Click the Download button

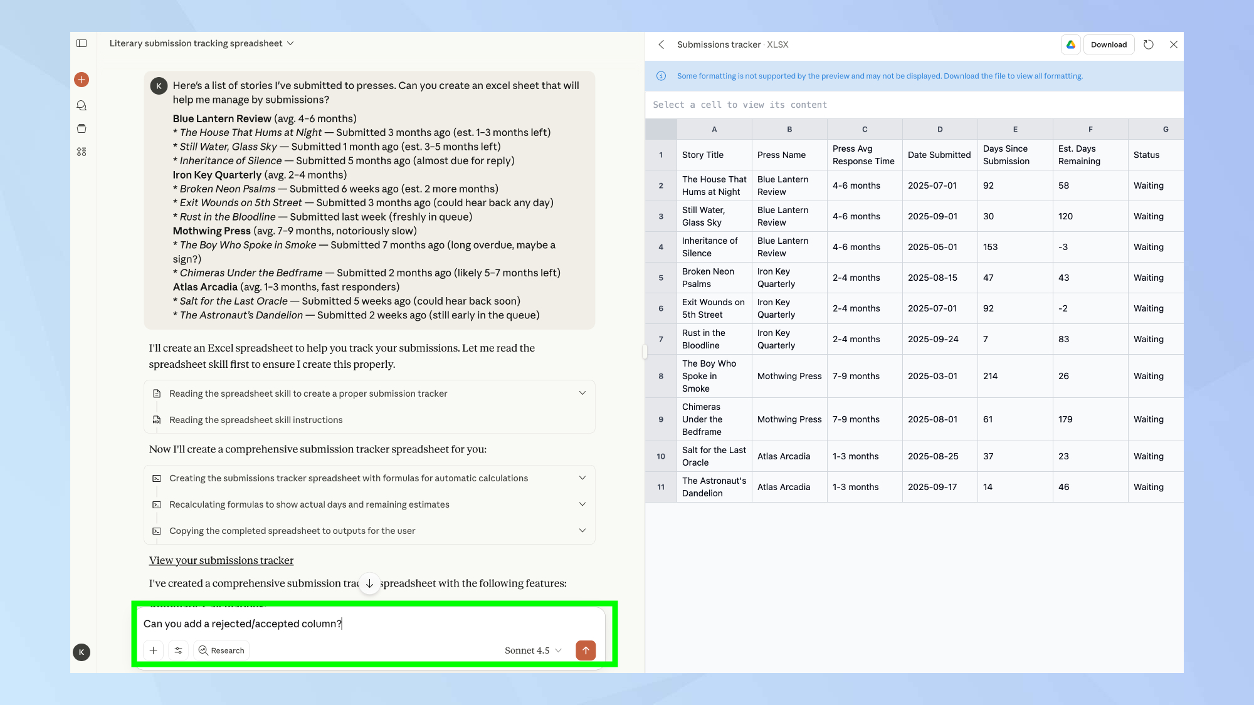pyautogui.click(x=1109, y=44)
